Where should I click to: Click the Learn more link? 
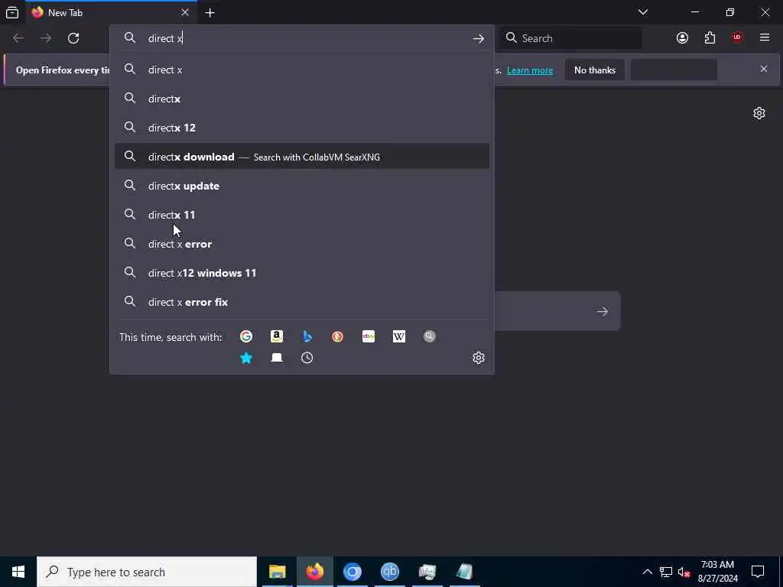[x=530, y=70]
